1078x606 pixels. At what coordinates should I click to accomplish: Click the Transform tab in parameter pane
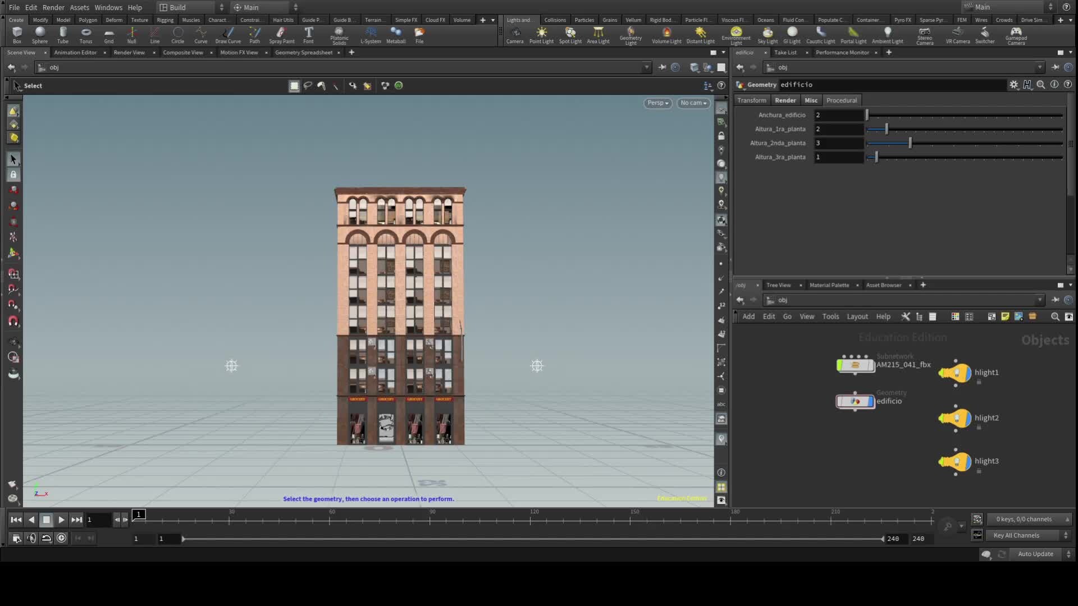click(751, 100)
